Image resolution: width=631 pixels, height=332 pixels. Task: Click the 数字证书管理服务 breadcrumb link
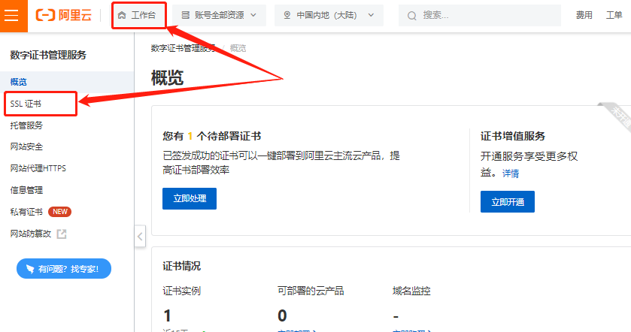183,48
